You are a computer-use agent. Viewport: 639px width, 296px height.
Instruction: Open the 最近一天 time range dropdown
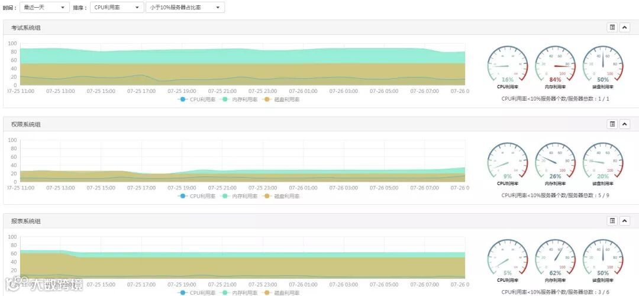pos(44,7)
